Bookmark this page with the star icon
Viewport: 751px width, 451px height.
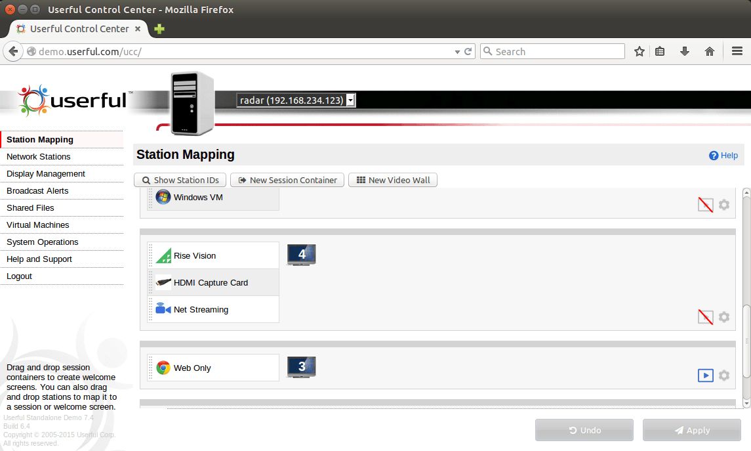tap(639, 52)
